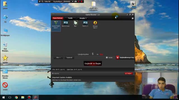Screen dimensions: 179x100
Task: Select the folder icon on the desktop top
Action: click(93, 6)
